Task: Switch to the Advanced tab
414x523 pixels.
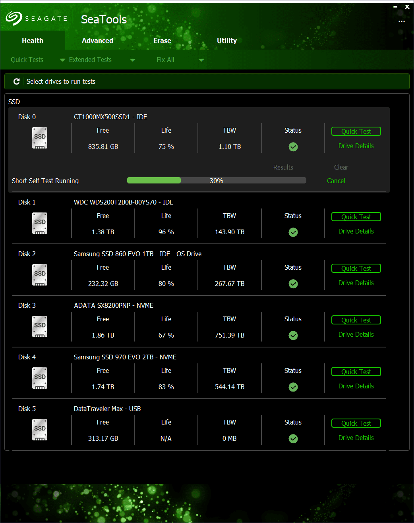Action: (x=97, y=41)
